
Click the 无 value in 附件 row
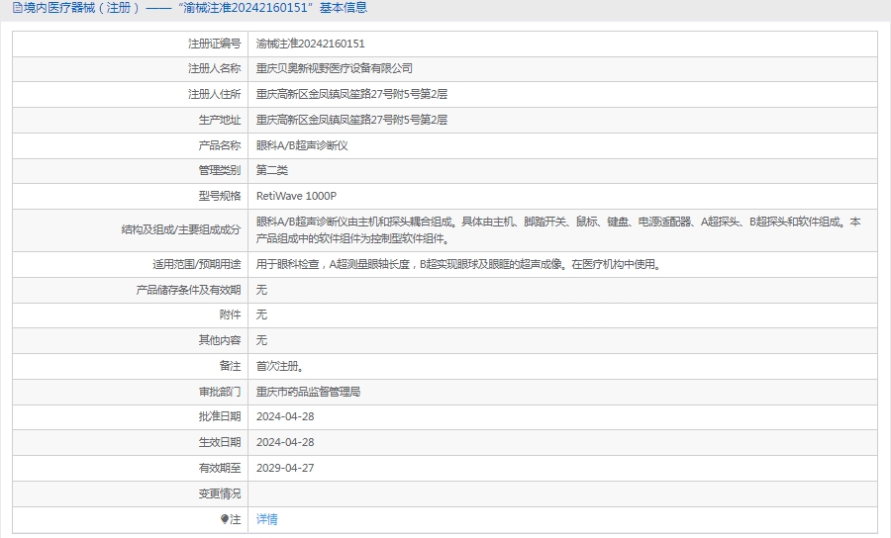pyautogui.click(x=261, y=314)
